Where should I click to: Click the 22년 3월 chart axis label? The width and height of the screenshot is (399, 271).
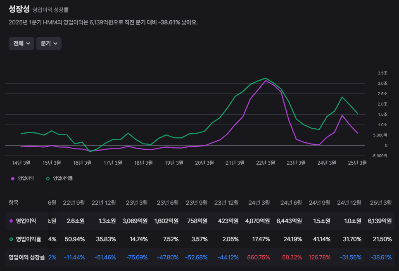[266, 163]
